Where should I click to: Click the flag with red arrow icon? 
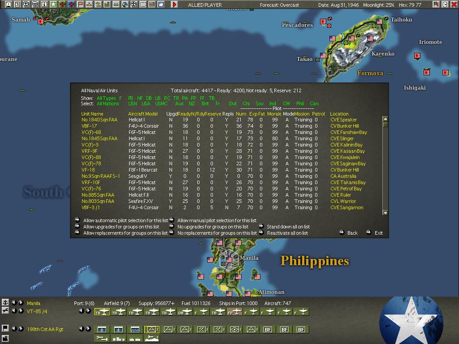(x=436, y=4)
